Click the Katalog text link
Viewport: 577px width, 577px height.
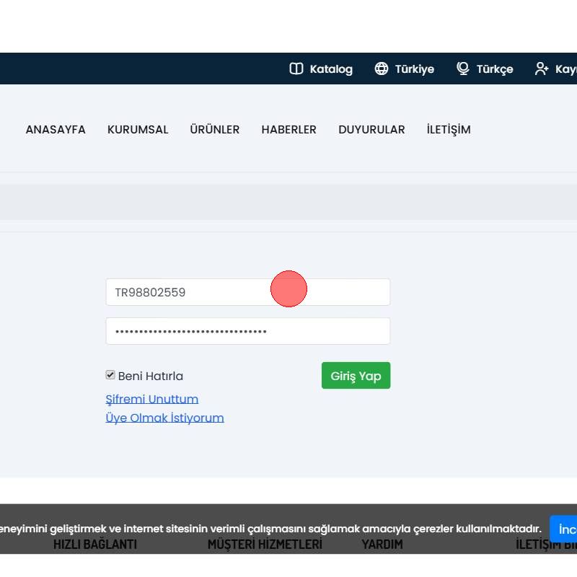pyautogui.click(x=331, y=69)
